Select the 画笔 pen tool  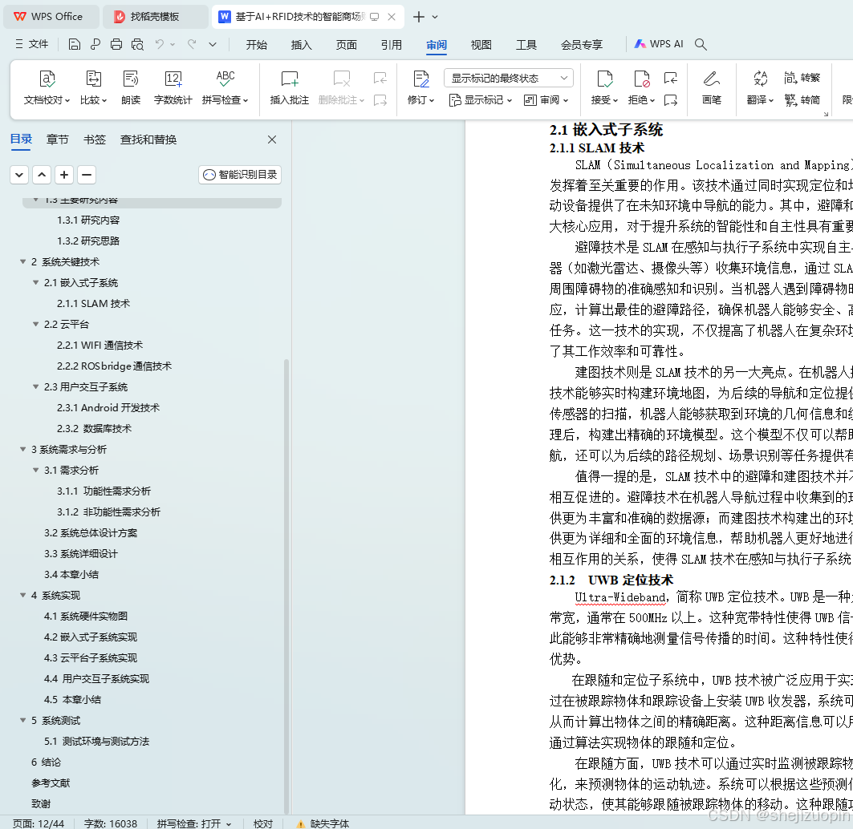(x=712, y=88)
